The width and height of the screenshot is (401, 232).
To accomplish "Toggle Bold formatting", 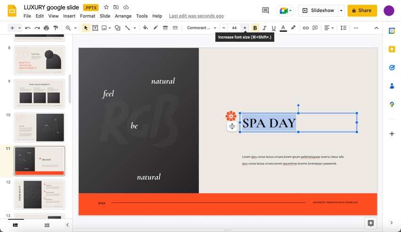I will (x=255, y=28).
